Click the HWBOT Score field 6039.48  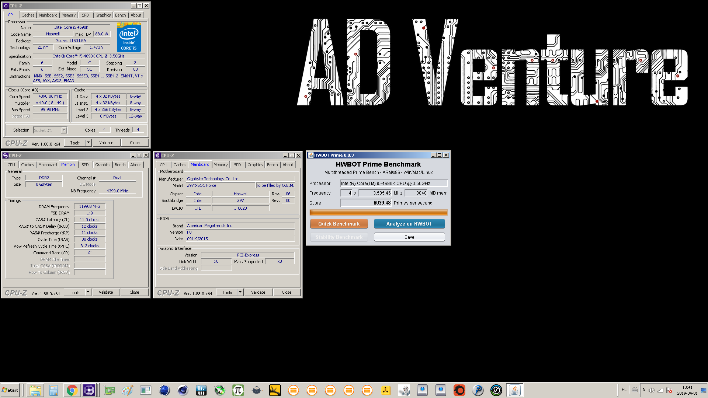coord(366,203)
